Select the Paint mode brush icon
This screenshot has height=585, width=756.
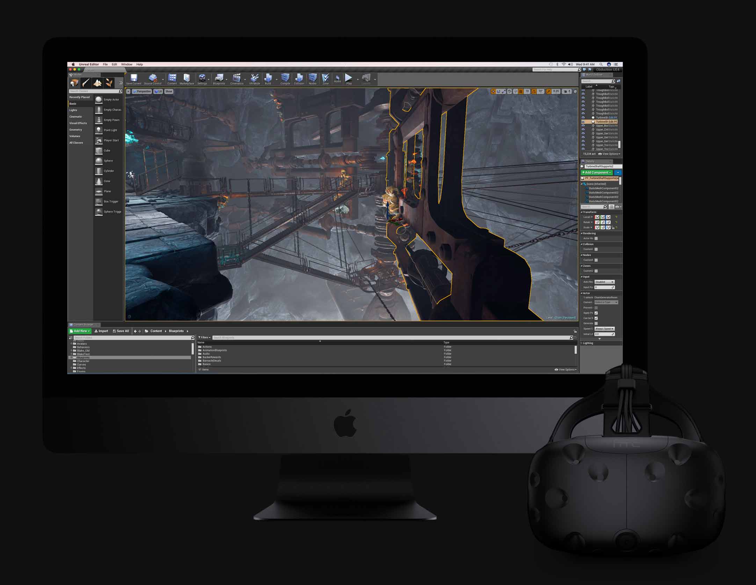pyautogui.click(x=86, y=83)
